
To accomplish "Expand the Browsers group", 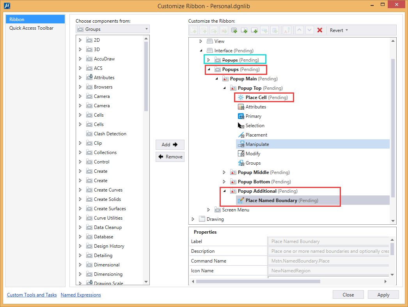I will [80, 87].
